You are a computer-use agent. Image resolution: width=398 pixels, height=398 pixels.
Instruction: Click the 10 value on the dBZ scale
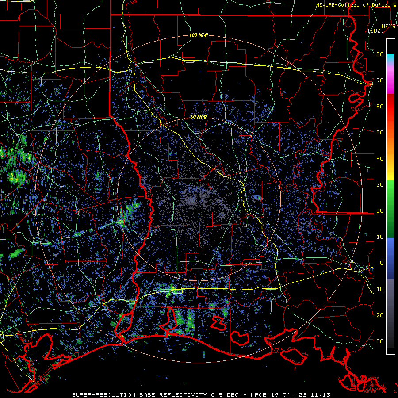[380, 237]
